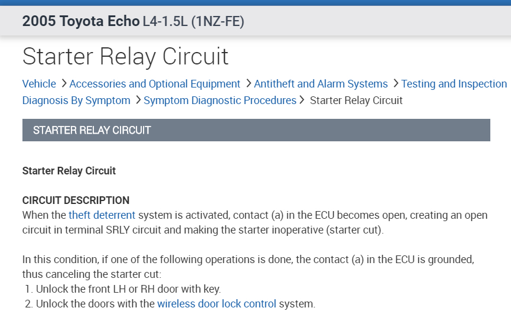Viewport: 511px width, 324px height.
Task: Follow the theft deterrent link
Action: (102, 215)
